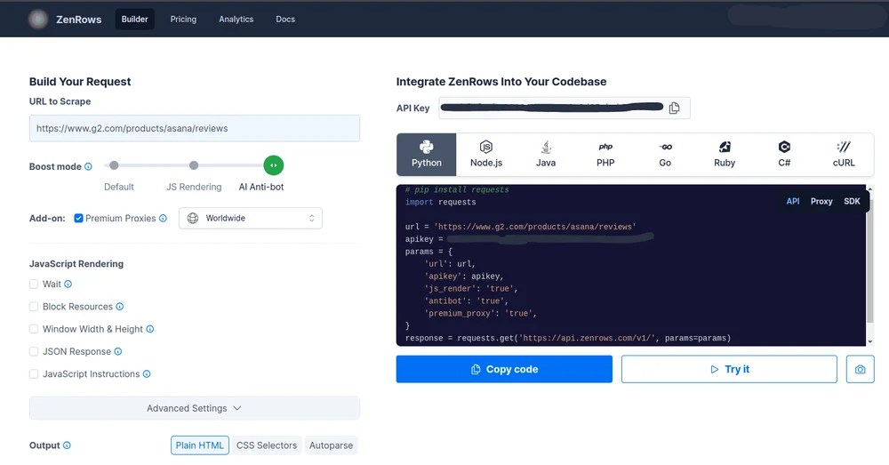Viewport: 889px width, 465px height.
Task: Set Boost mode slider to JS Rendering
Action: point(194,165)
